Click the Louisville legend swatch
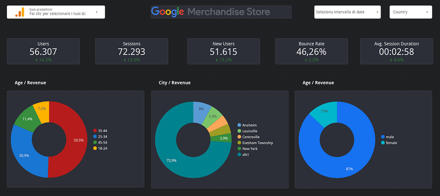Screen dimensions: 440x196 [x=239, y=131]
